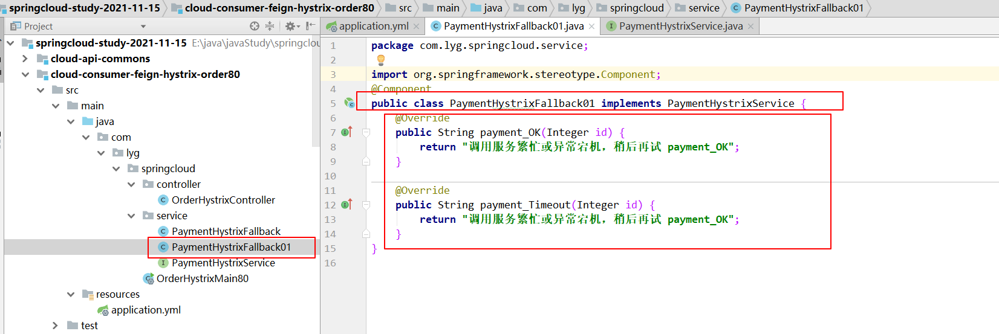Open the PaymentHystrixService.java tab

coord(680,26)
